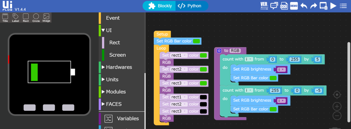Open the DOC documentation icon
The height and width of the screenshot is (129, 351).
284,6
